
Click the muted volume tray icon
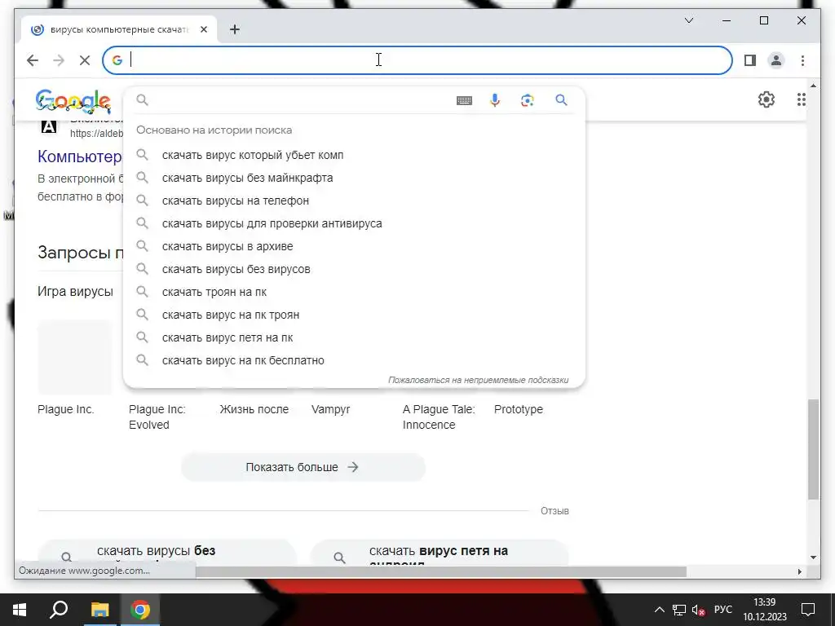pos(698,610)
